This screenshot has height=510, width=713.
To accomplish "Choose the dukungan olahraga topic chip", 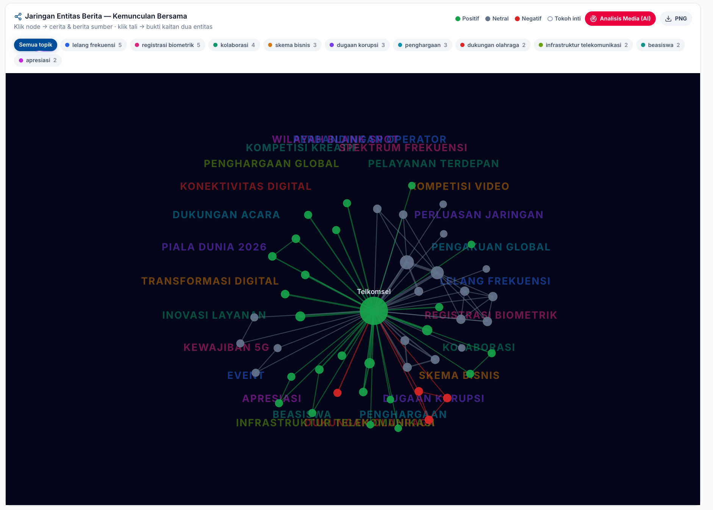I will [x=493, y=45].
